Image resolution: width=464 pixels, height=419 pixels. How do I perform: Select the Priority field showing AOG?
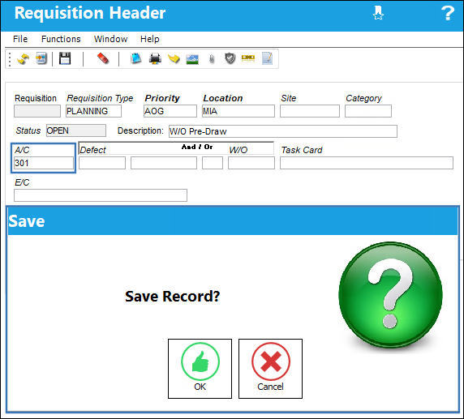click(170, 111)
